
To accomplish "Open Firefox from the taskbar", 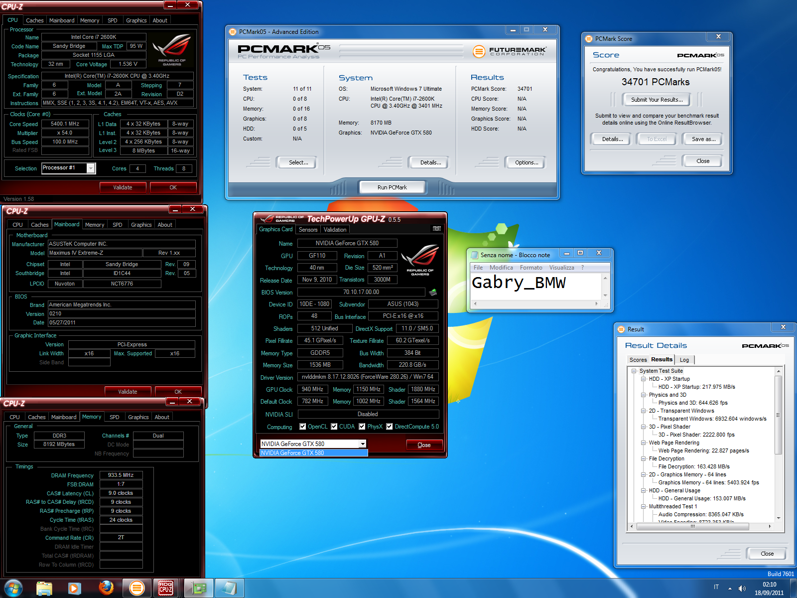I will (106, 589).
